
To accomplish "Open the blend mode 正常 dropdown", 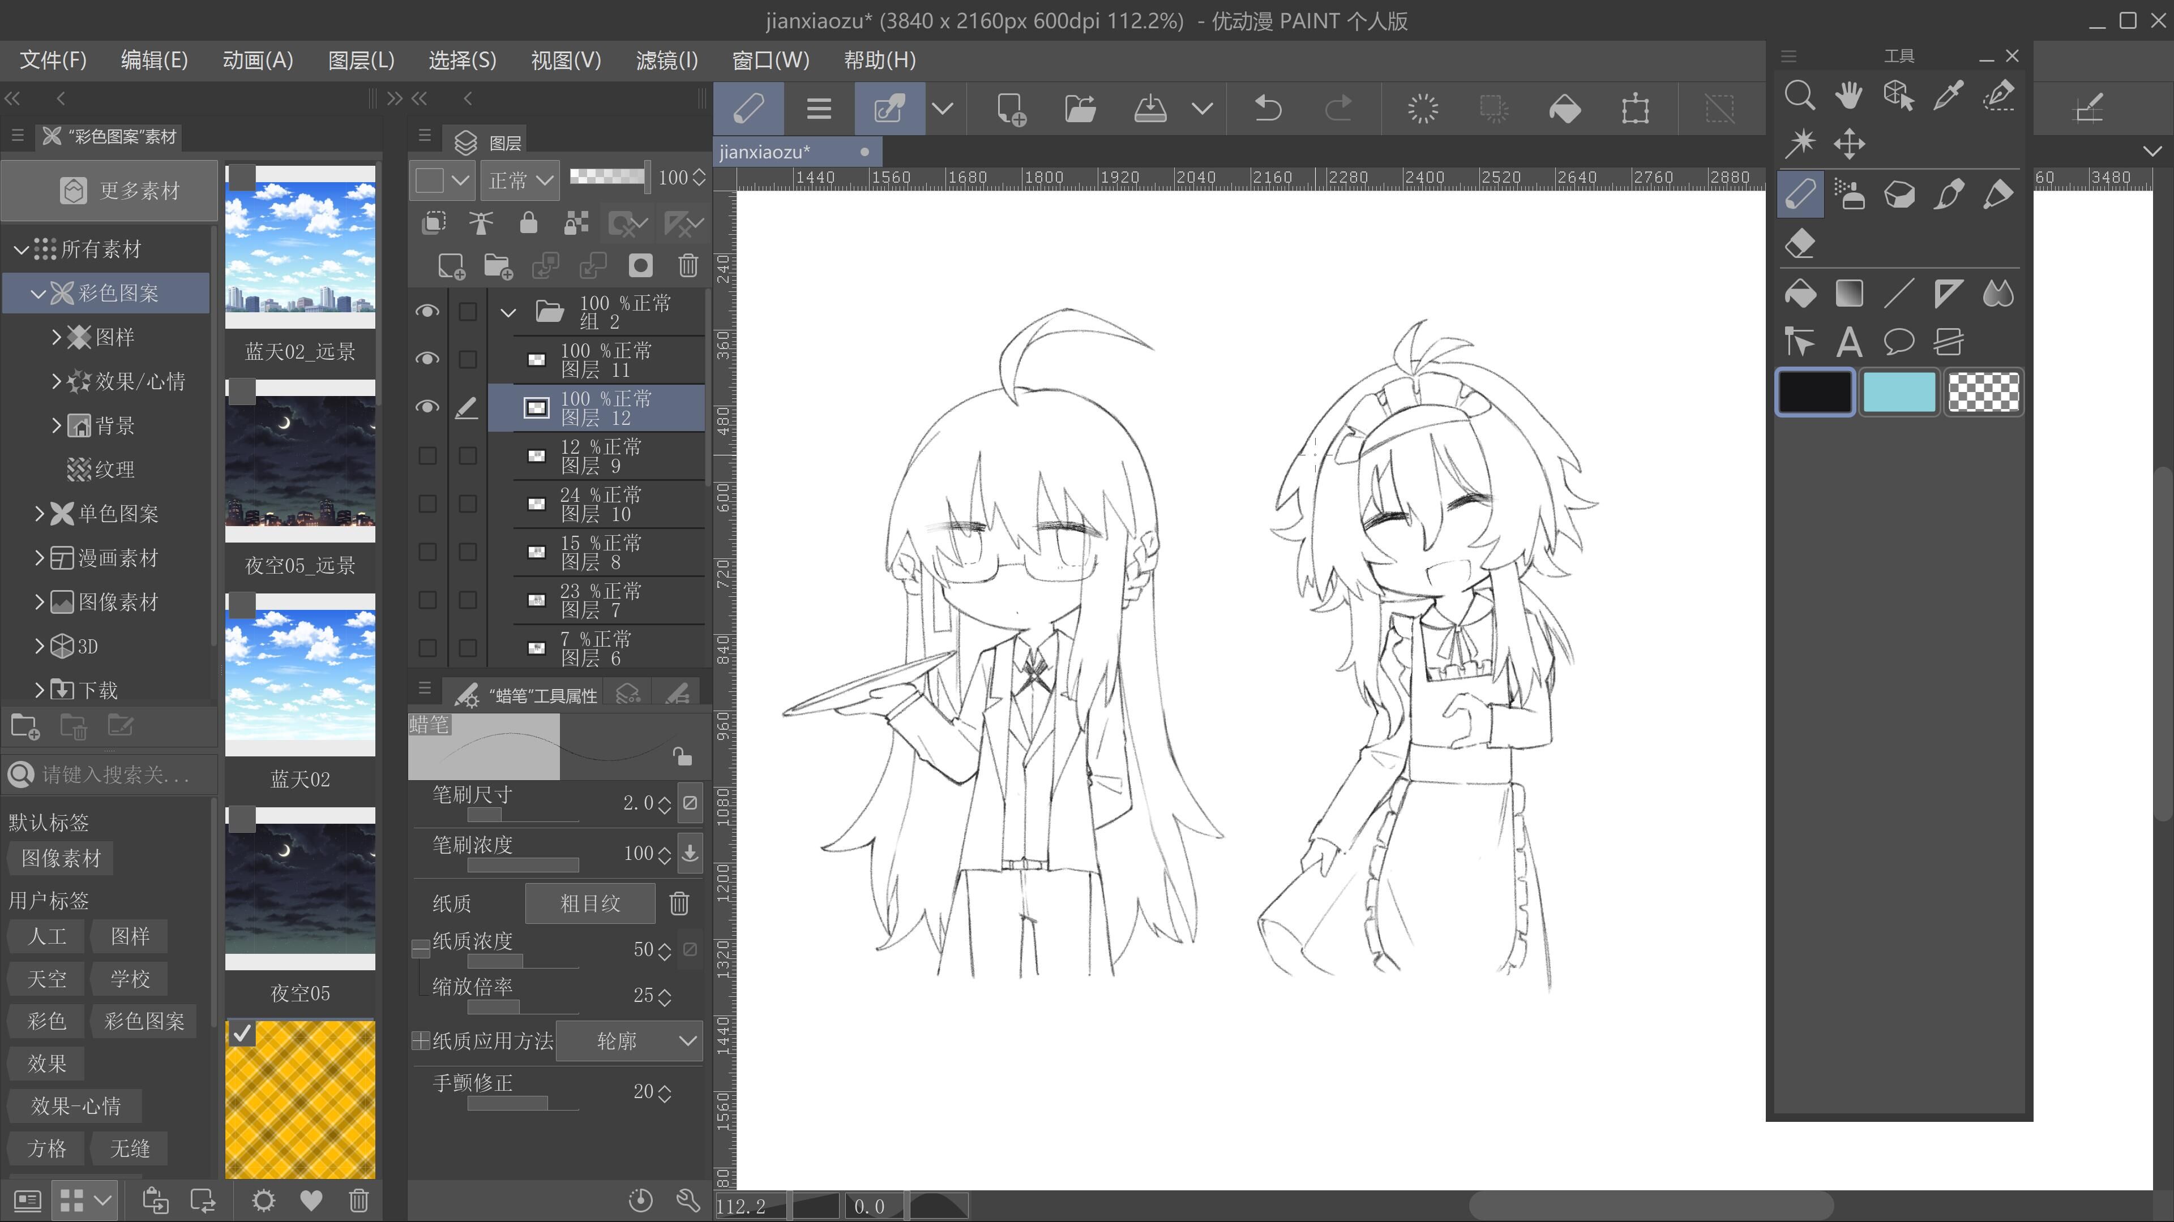I will pyautogui.click(x=520, y=180).
